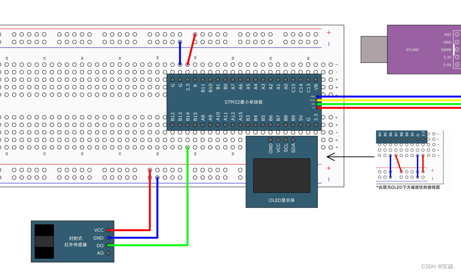461x273 pixels.
Task: Click the dark OLED screen area
Action: tap(282, 175)
